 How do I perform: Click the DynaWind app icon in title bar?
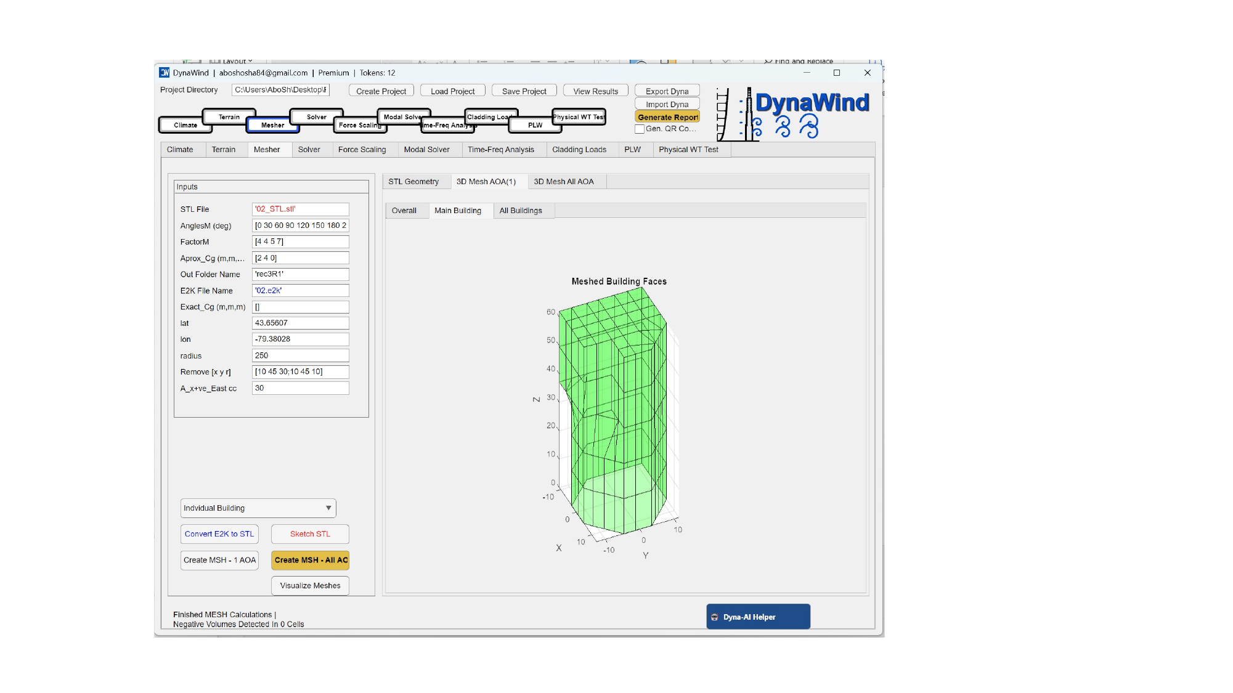[164, 73]
